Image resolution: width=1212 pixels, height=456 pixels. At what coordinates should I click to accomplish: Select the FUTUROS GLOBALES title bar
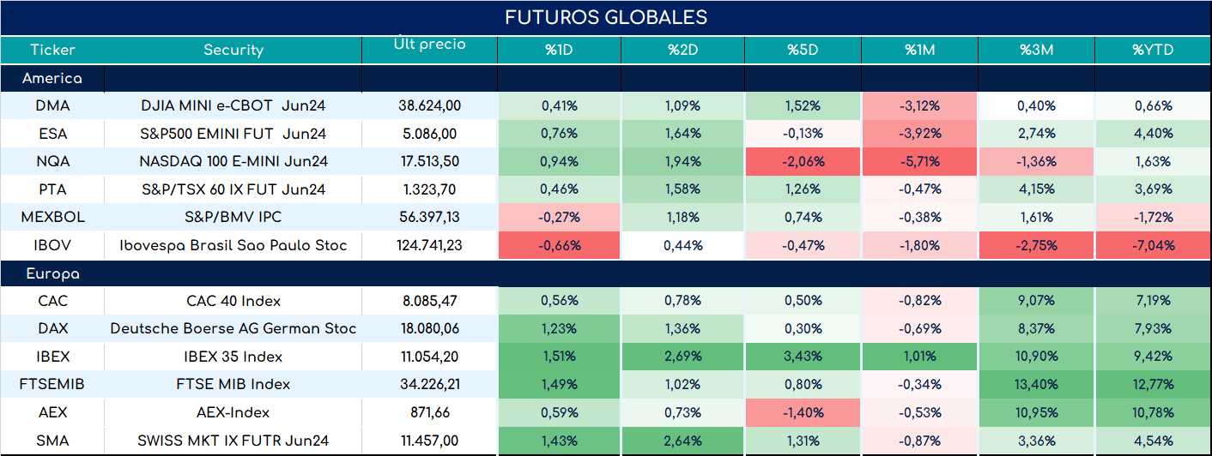point(605,18)
